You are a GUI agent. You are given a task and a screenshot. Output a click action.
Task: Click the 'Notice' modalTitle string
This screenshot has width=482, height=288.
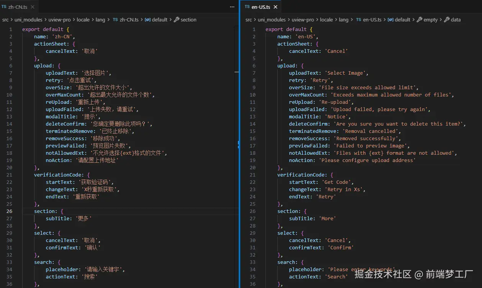[x=336, y=116]
